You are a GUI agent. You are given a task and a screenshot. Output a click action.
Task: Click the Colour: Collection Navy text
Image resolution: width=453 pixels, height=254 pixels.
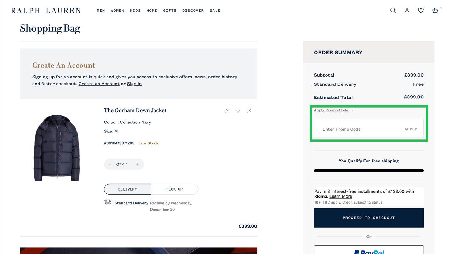tap(127, 122)
